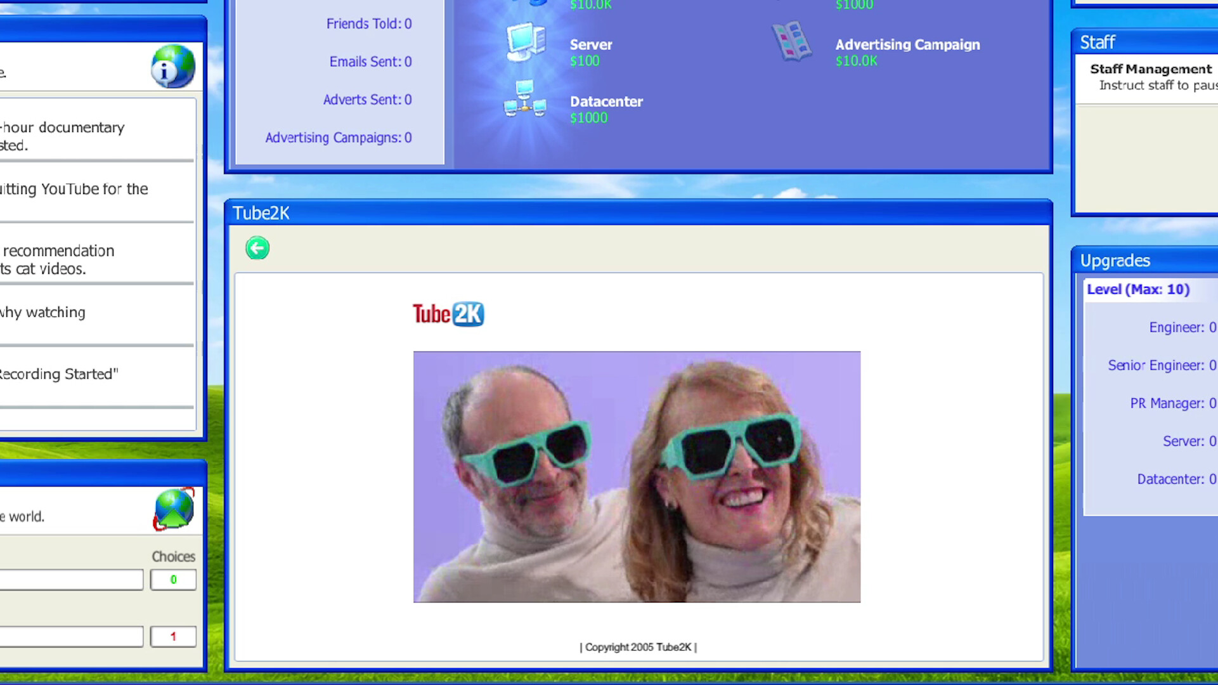The width and height of the screenshot is (1218, 685).
Task: Click the Senior Engineer: 0 upgrade level
Action: point(1162,365)
